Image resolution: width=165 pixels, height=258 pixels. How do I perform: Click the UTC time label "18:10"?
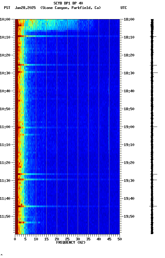[129, 37]
